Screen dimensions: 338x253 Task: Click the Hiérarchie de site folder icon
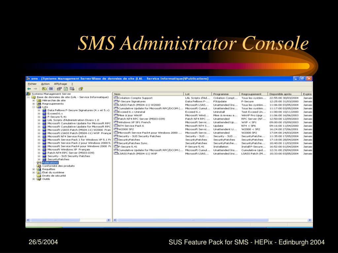point(39,100)
